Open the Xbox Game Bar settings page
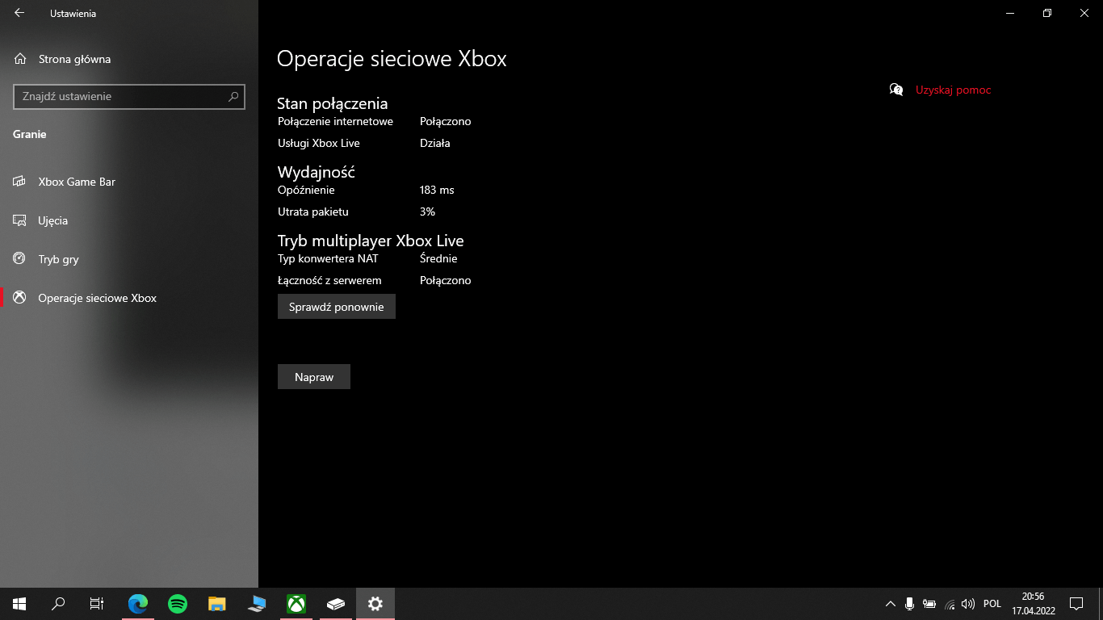This screenshot has width=1103, height=620. (129, 182)
